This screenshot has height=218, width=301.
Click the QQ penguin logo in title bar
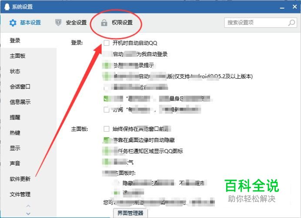click(x=7, y=7)
